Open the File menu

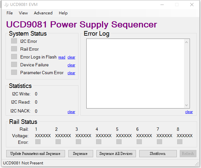[9, 13]
